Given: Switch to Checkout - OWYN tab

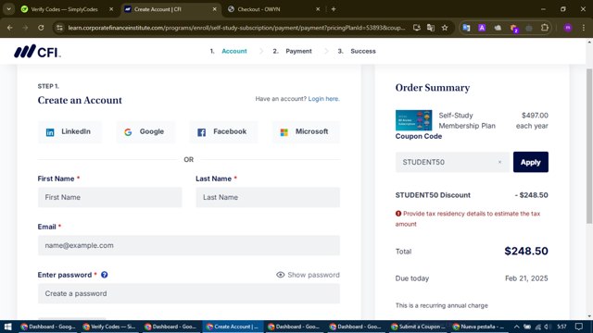Looking at the screenshot, I should (x=275, y=9).
